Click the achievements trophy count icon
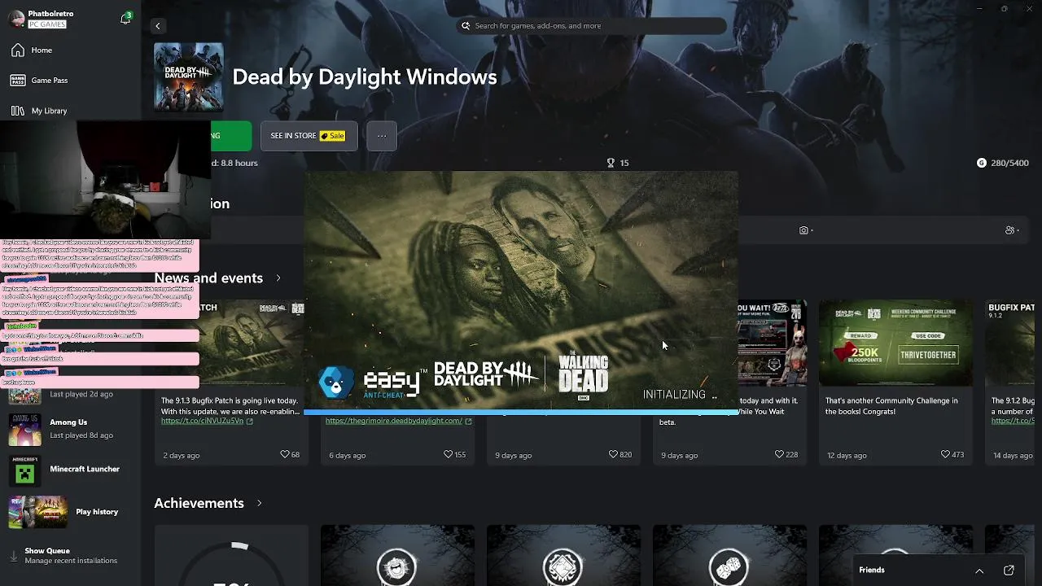The width and height of the screenshot is (1042, 586). [x=611, y=163]
